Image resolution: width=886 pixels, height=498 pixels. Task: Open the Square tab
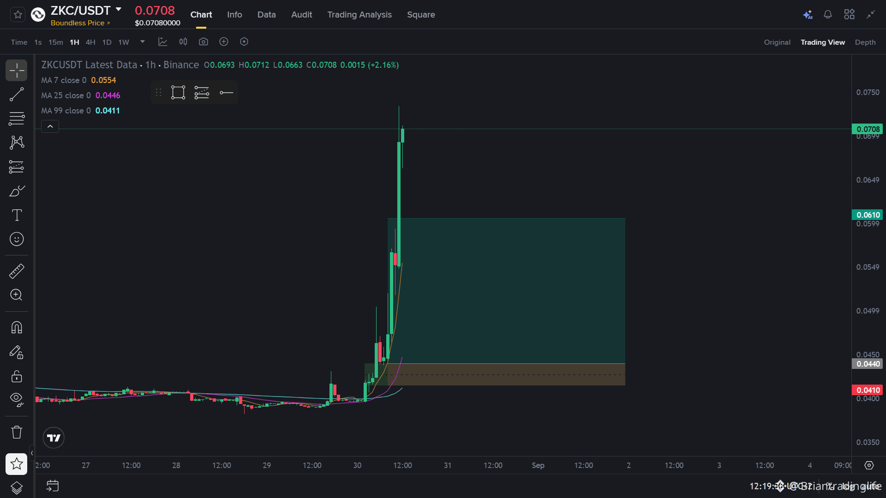[x=421, y=15]
